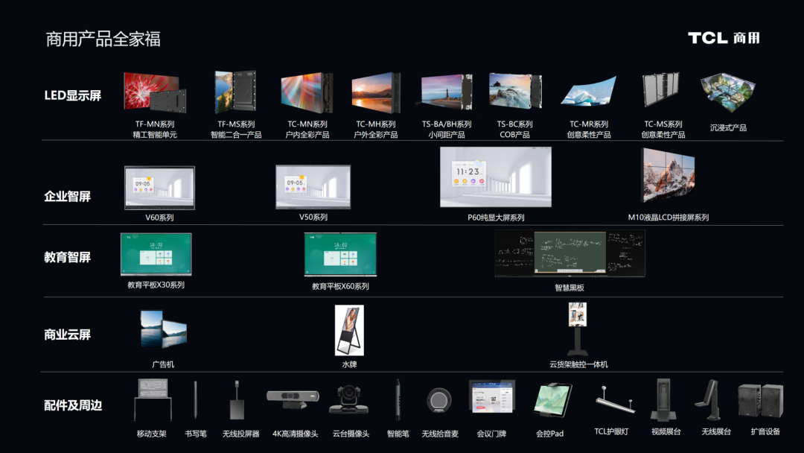804x453 pixels.
Task: Click the 云台摄像头 PTZ camera icon
Action: pyautogui.click(x=349, y=399)
